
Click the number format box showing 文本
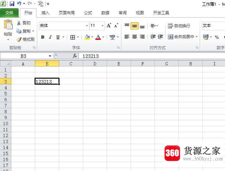(213, 26)
